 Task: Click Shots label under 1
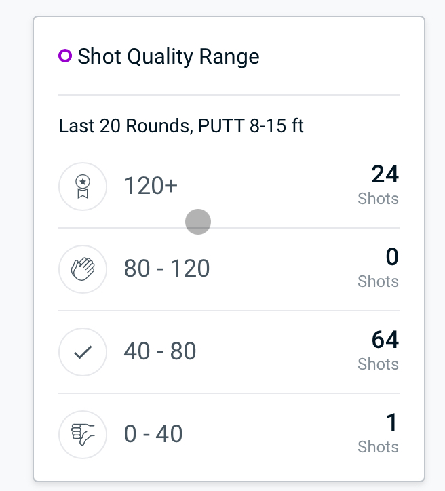[378, 446]
